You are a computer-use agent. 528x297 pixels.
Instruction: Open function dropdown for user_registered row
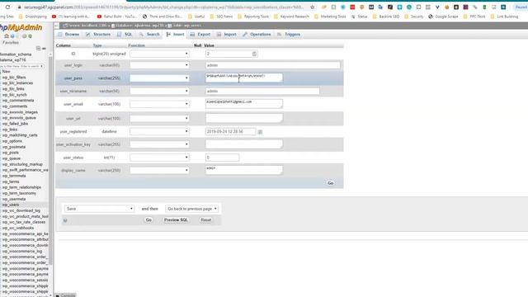click(x=159, y=131)
